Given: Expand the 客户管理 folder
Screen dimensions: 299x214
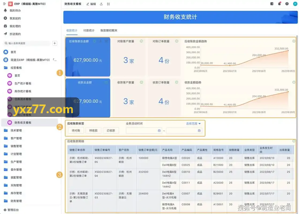Looking at the screenshot, I should tap(13, 138).
